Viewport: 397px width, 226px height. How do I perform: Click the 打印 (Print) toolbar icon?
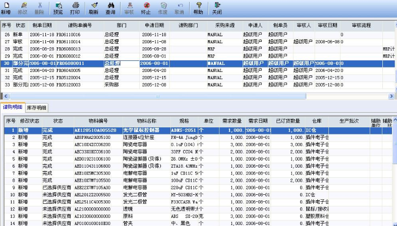[75, 8]
